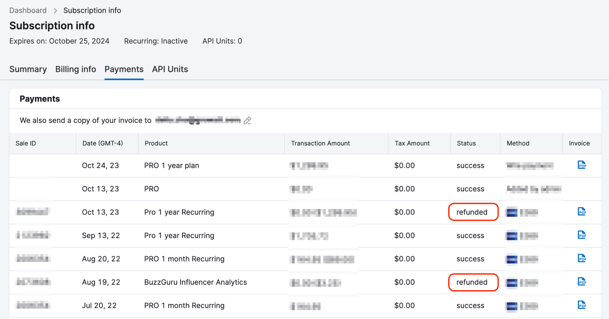Click the Date (GMT-4) column header
Viewport: 609px width, 319px height.
pyautogui.click(x=103, y=143)
